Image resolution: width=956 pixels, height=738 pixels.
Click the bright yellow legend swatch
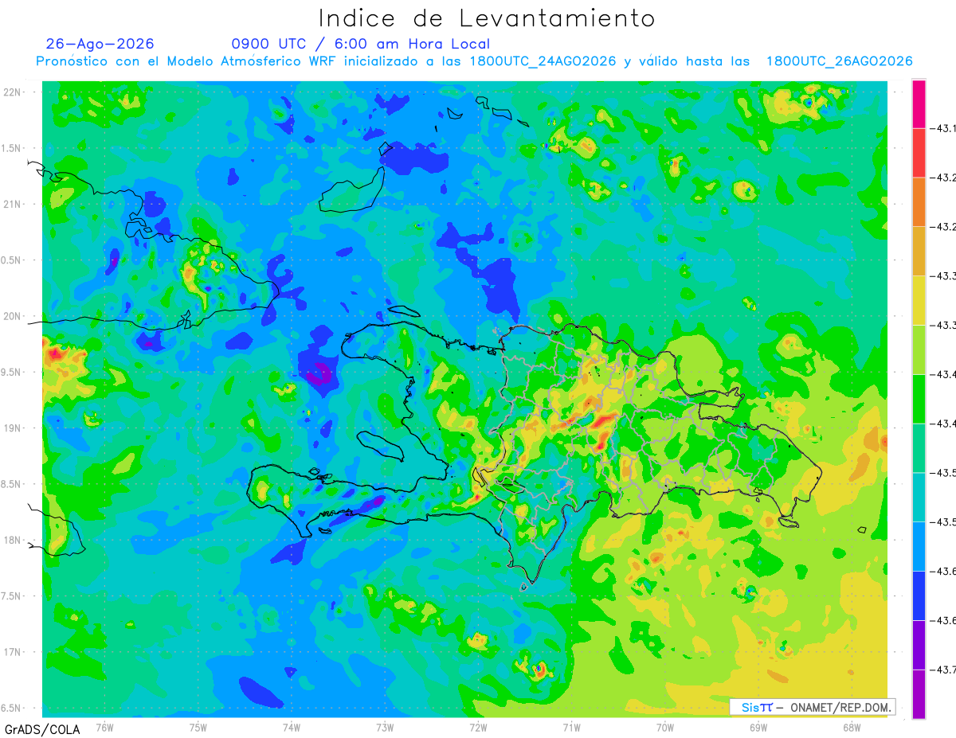pos(919,300)
